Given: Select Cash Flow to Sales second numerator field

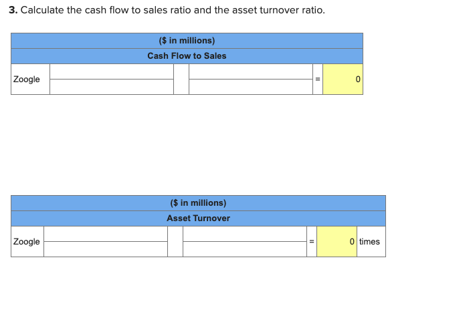Looking at the screenshot, I should (251, 71).
